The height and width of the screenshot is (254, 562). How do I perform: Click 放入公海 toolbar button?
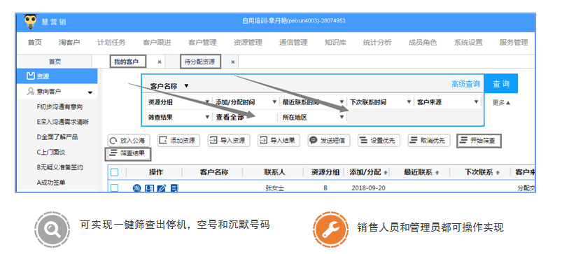click(129, 141)
